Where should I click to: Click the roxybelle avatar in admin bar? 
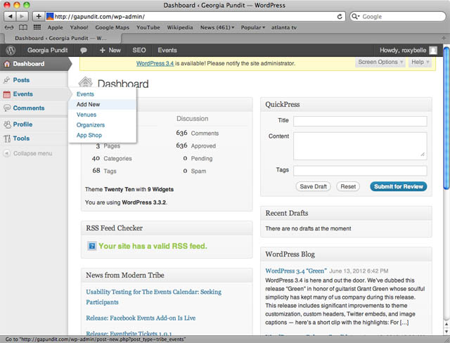click(433, 51)
